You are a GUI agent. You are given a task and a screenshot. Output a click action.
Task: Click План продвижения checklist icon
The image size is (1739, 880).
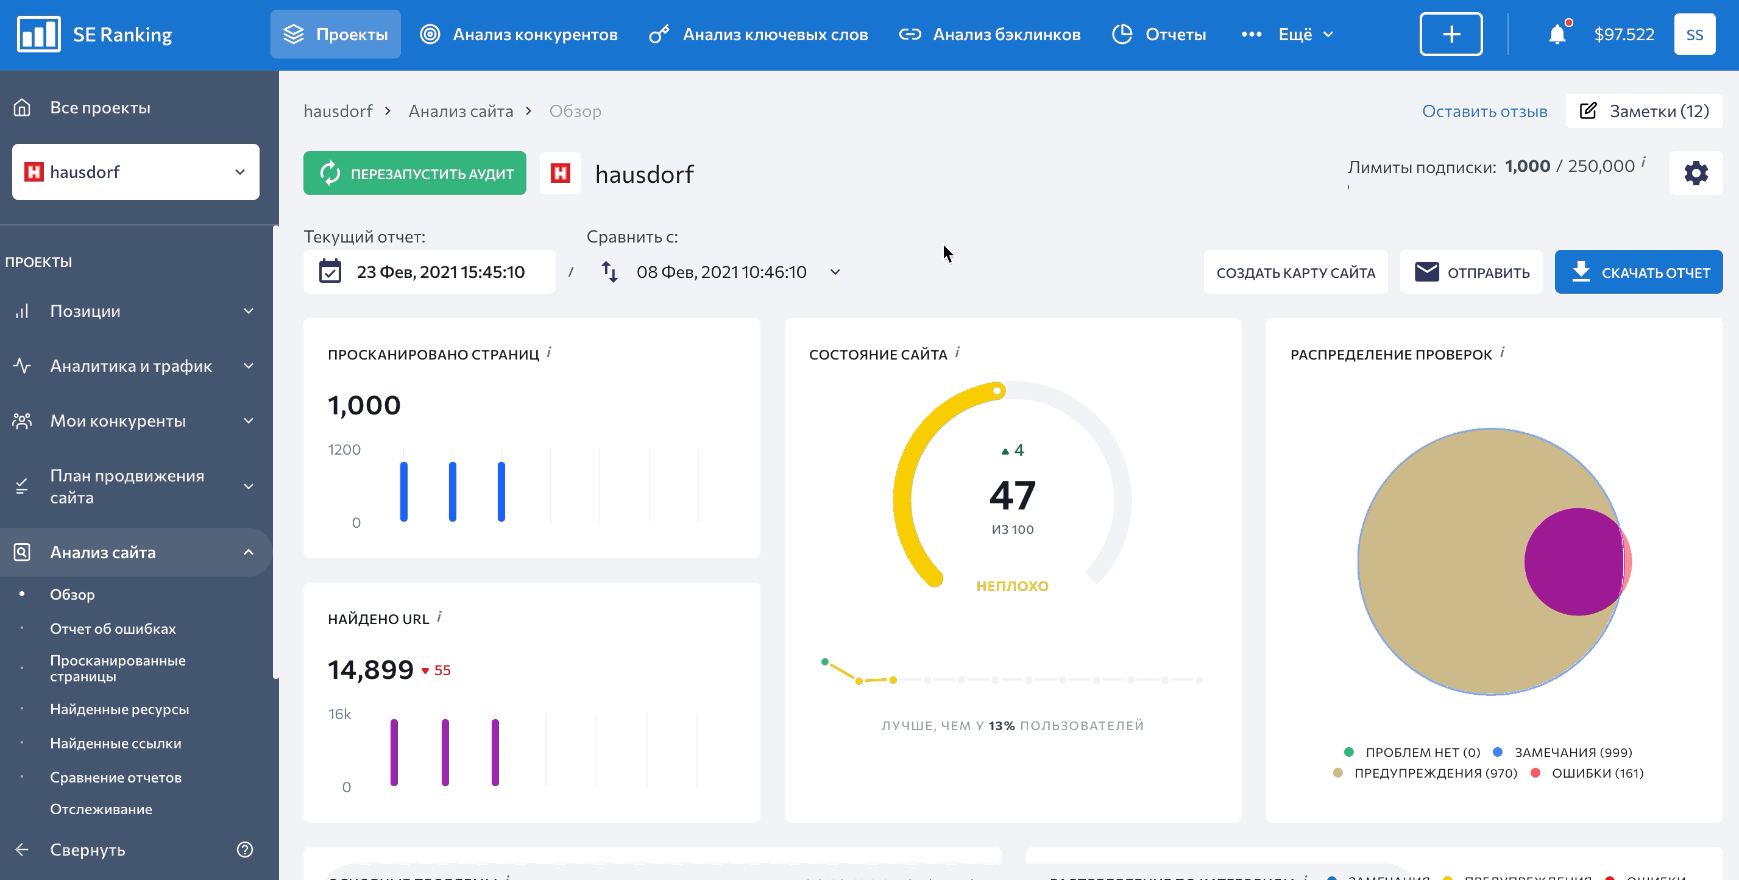(x=21, y=486)
